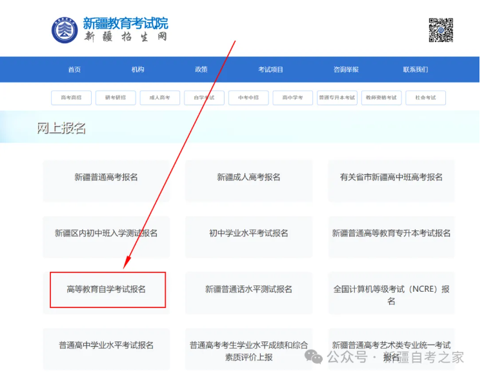The height and width of the screenshot is (377, 484).
Task: Open the 咨询举报 navigation item
Action: click(346, 70)
